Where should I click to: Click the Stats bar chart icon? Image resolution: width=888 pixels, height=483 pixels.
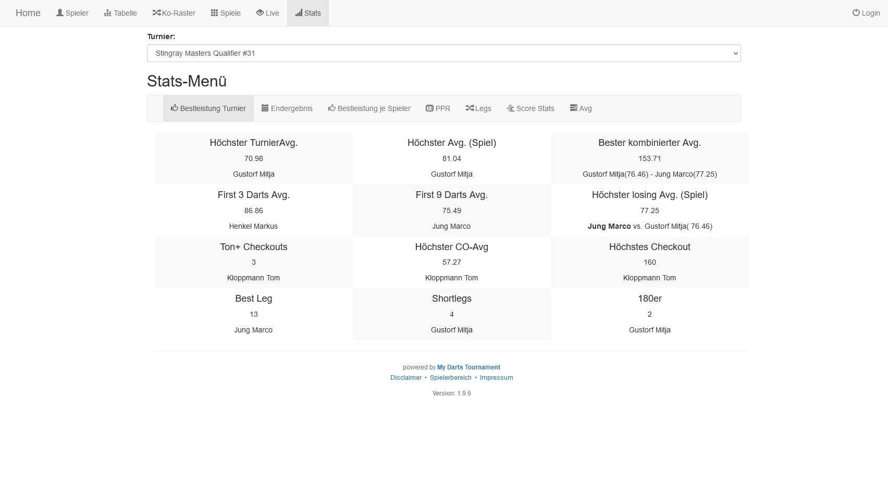299,13
